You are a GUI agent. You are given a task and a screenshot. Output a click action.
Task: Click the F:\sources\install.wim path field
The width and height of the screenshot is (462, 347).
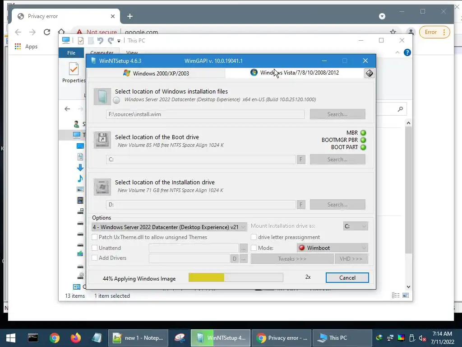[205, 114]
